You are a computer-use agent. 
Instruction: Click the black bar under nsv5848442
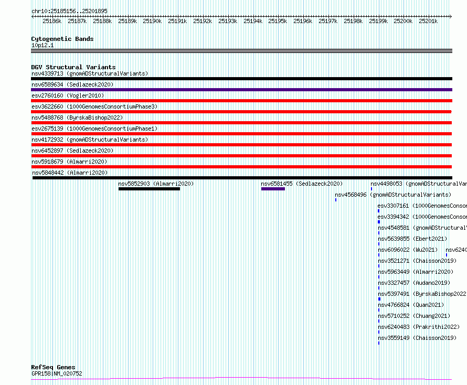[x=242, y=178]
